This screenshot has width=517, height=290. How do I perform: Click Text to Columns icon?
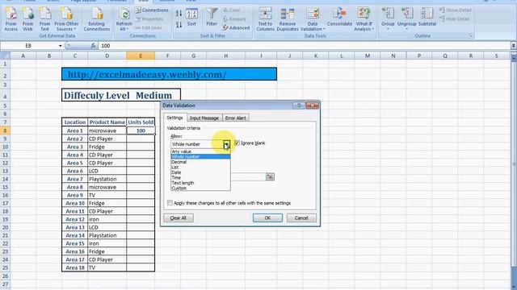(x=266, y=19)
